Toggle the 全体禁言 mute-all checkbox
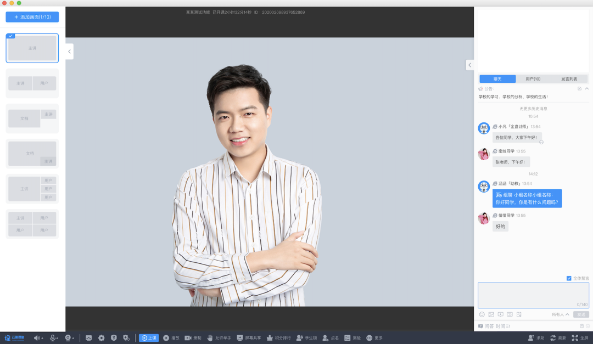Image resolution: width=593 pixels, height=344 pixels. (x=569, y=278)
